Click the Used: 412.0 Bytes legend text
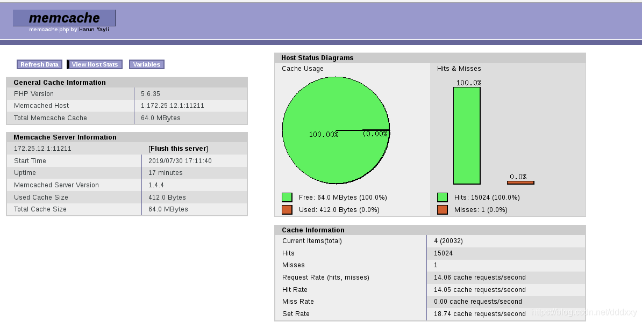This screenshot has width=642, height=322. click(339, 210)
